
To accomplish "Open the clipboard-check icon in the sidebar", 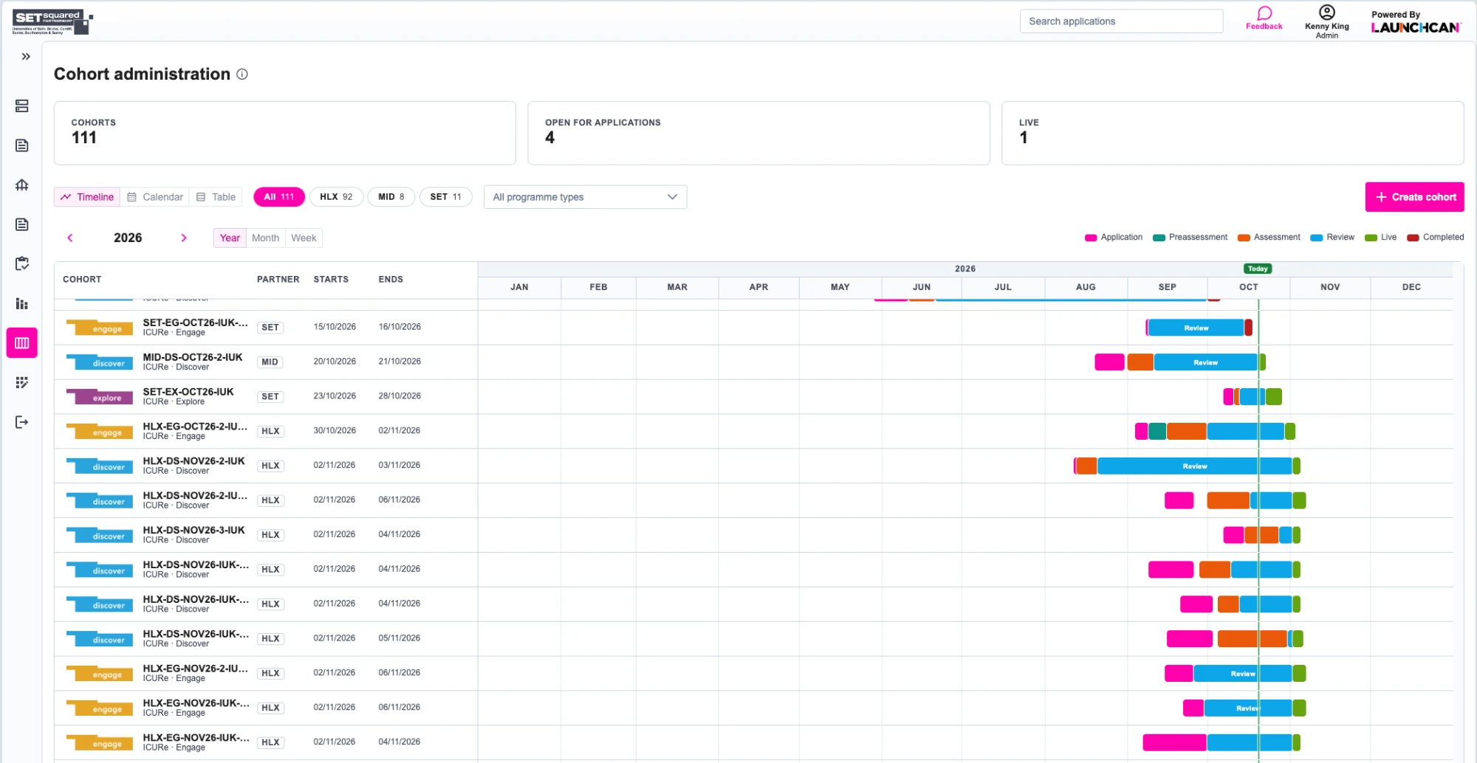I will tap(22, 263).
